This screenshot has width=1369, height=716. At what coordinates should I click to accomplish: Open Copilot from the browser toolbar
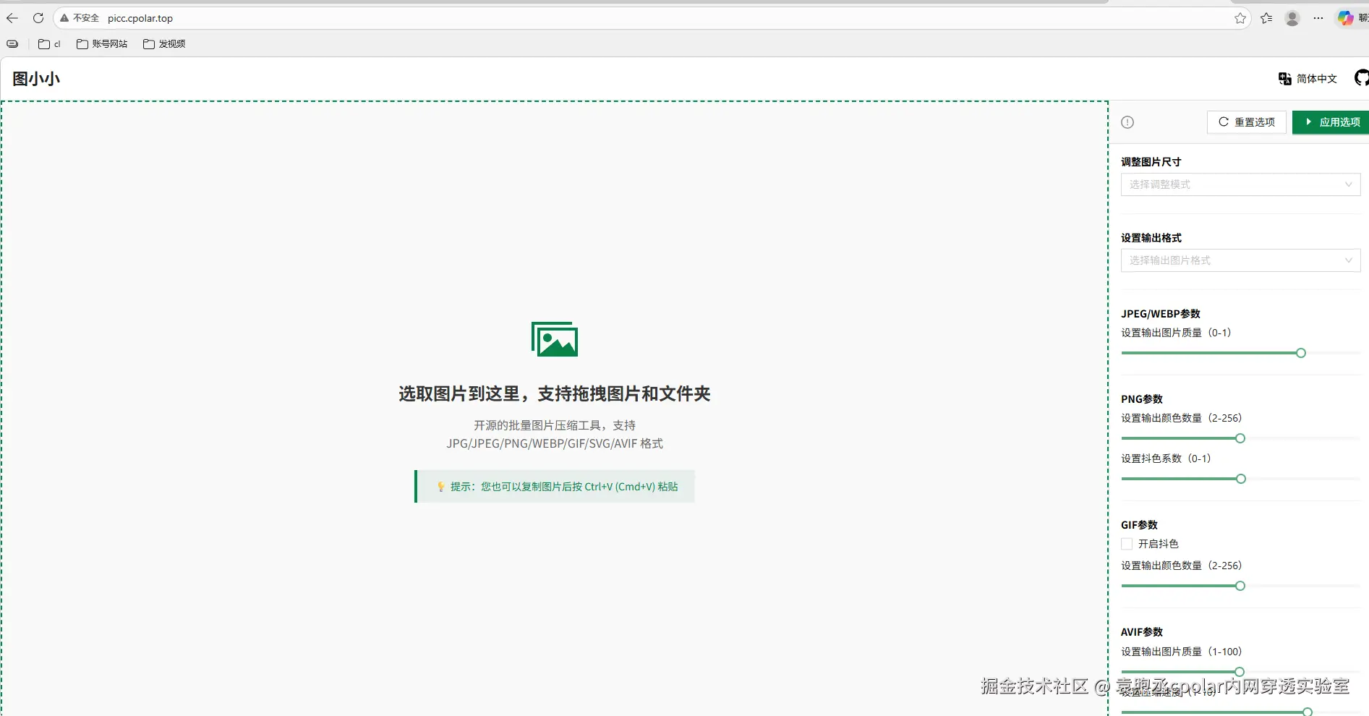(1347, 18)
